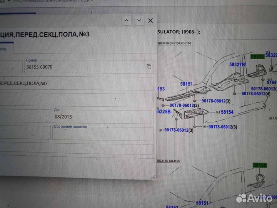Select part 58329 at top right
This screenshot has width=277, height=208.
(x=272, y=55)
